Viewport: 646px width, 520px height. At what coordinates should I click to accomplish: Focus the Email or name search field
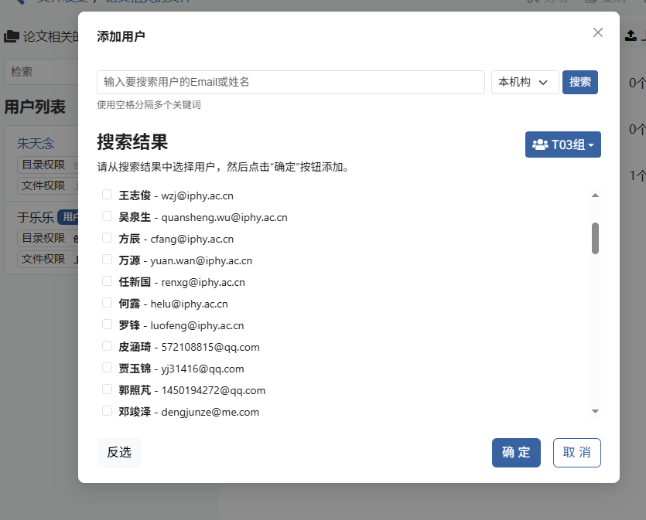pyautogui.click(x=291, y=82)
